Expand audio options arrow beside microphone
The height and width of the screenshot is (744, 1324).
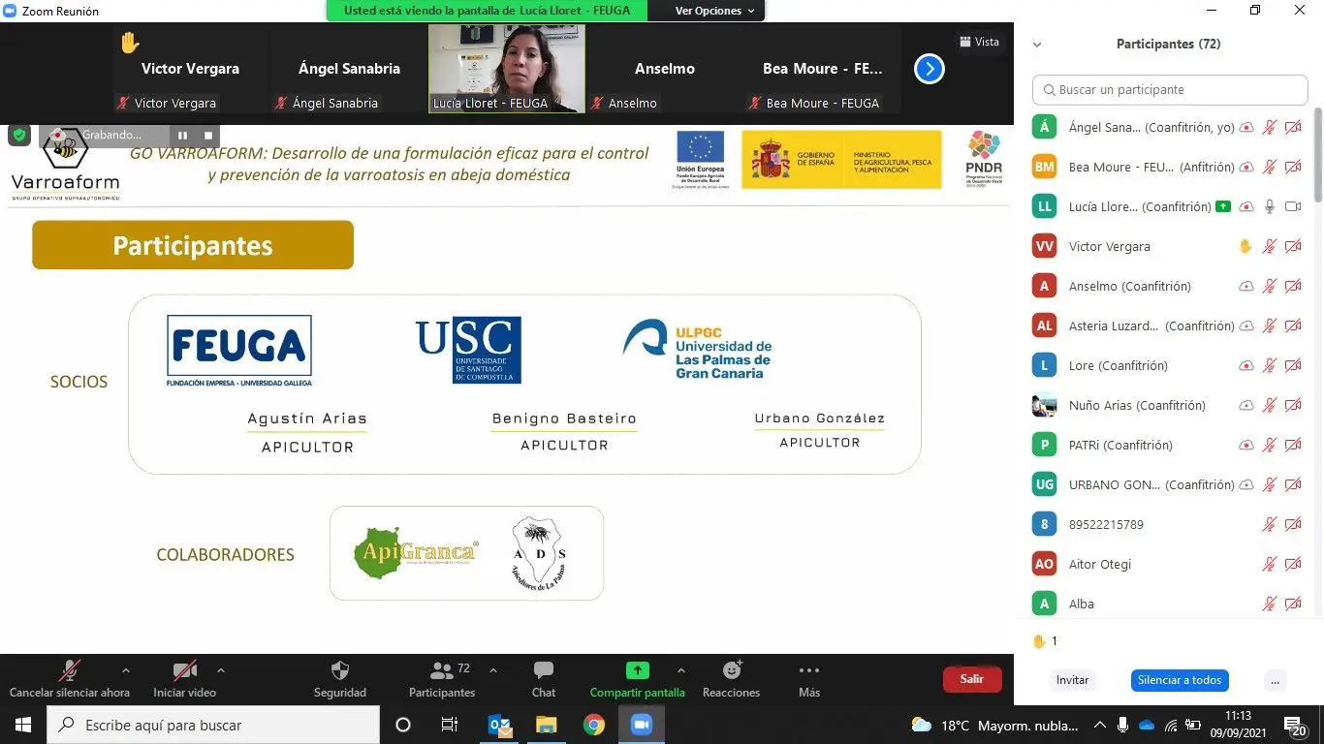point(125,670)
